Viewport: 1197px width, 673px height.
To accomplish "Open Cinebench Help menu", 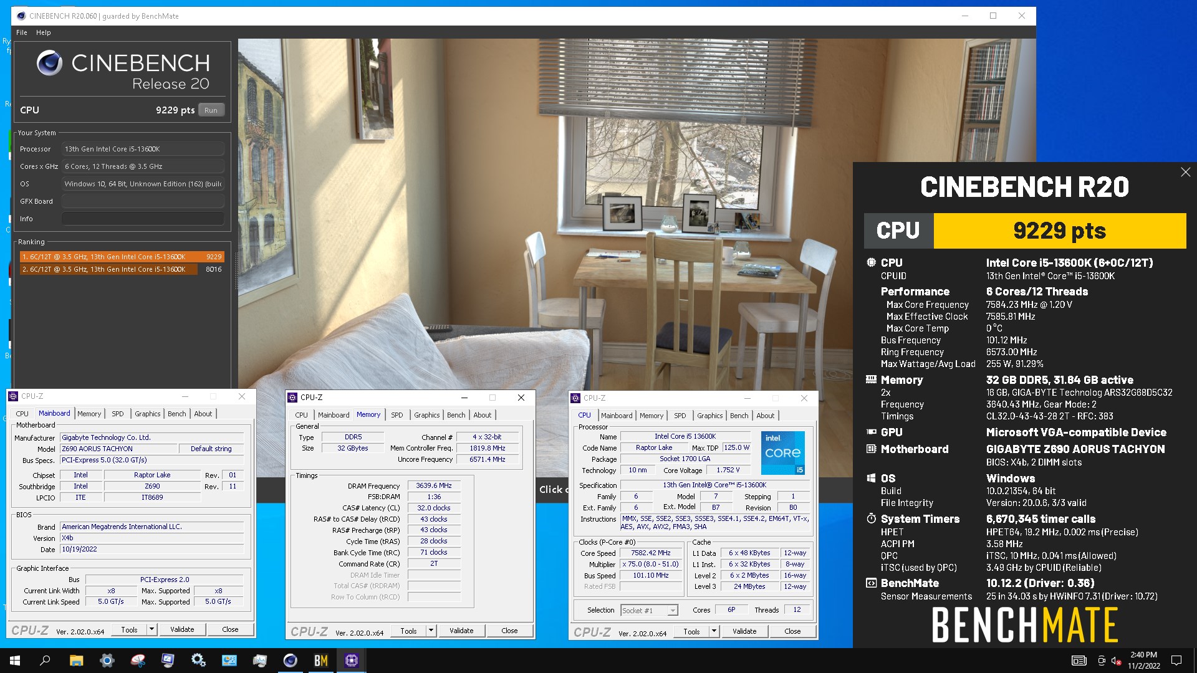I will [x=44, y=32].
